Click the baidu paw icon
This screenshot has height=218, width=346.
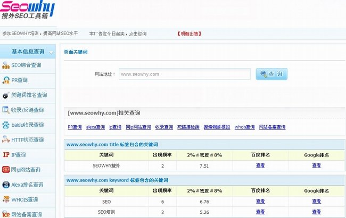point(6,125)
